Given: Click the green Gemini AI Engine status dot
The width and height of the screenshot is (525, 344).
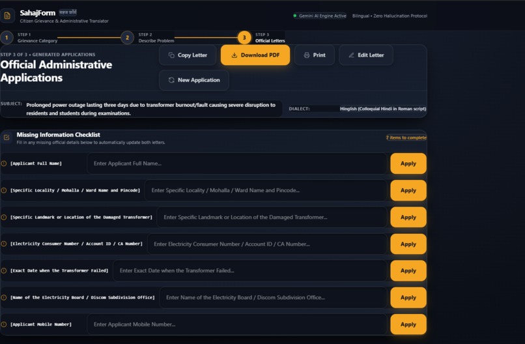Looking at the screenshot, I should click(295, 16).
